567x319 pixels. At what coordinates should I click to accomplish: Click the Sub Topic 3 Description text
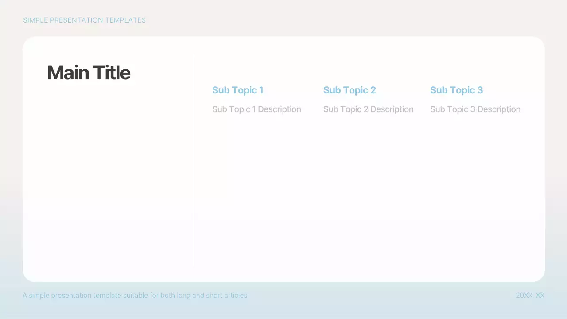(x=475, y=109)
